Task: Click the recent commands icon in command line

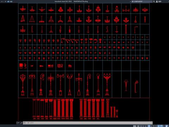Action: pos(24,123)
